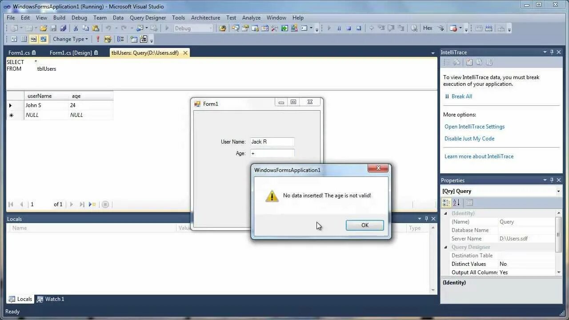
Task: Open Locals window position dropdown
Action: [x=419, y=219]
